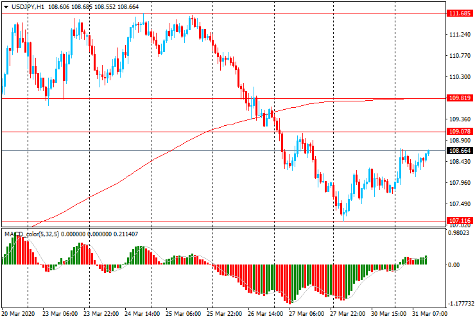Select the 109.078 red price level label
The height and width of the screenshot is (321, 475).
(460, 131)
